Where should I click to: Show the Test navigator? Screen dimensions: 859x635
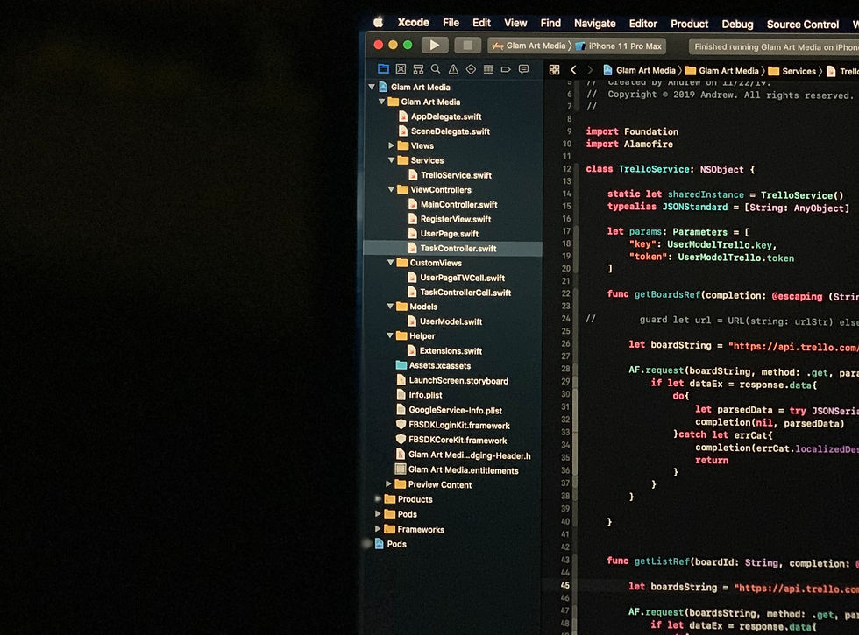(x=471, y=69)
